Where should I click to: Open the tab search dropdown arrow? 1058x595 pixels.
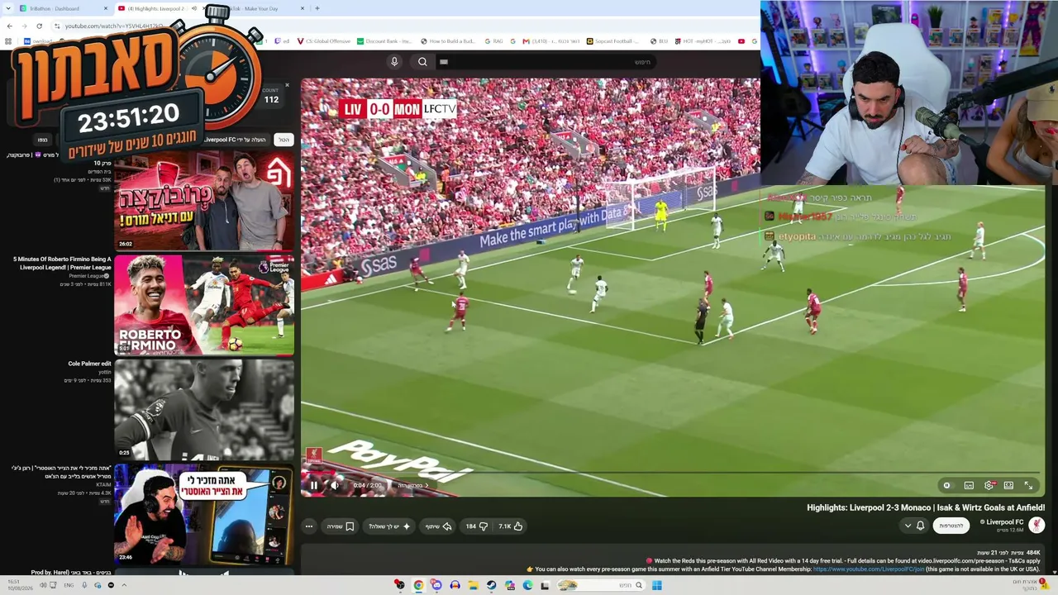click(7, 8)
